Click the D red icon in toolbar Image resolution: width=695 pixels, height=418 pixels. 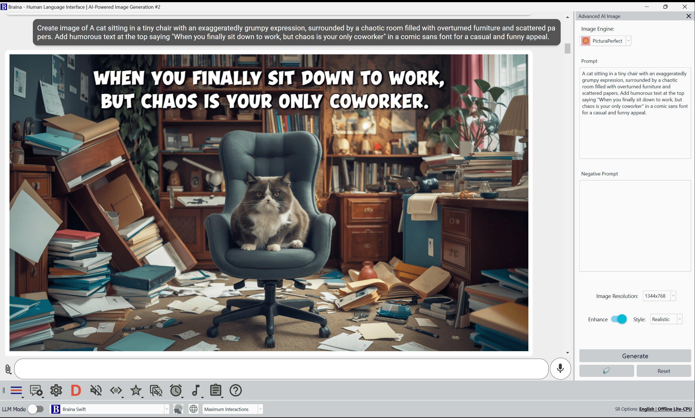pyautogui.click(x=75, y=390)
